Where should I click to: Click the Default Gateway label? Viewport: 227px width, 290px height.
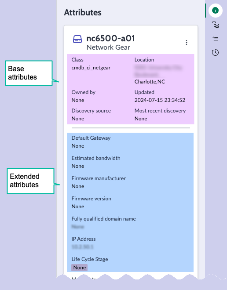tap(91, 138)
